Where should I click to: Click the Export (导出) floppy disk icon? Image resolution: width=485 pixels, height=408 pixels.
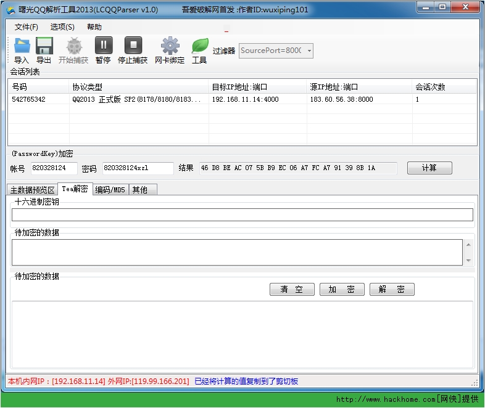44,46
